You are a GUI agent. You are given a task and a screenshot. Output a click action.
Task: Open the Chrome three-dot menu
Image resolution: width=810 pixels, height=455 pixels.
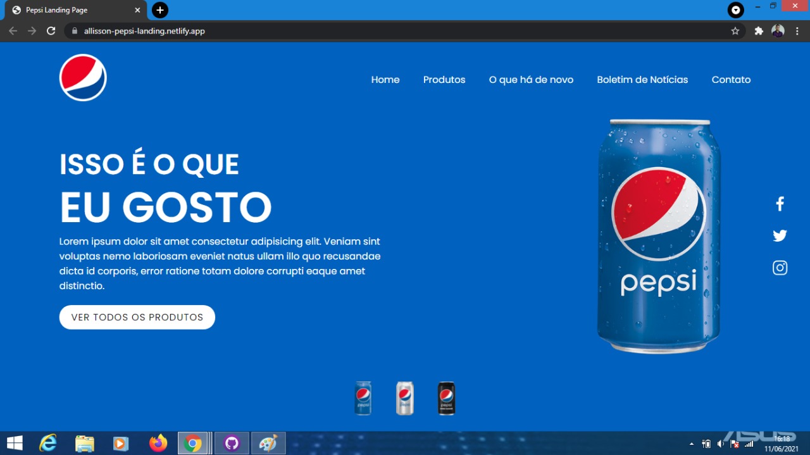pyautogui.click(x=797, y=31)
